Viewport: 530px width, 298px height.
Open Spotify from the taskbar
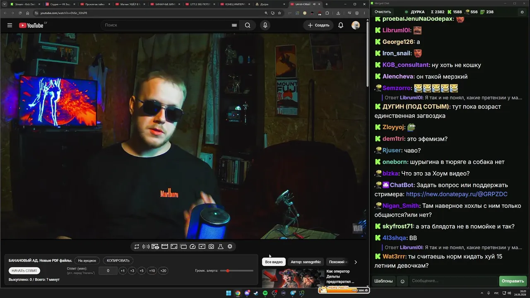click(265, 293)
